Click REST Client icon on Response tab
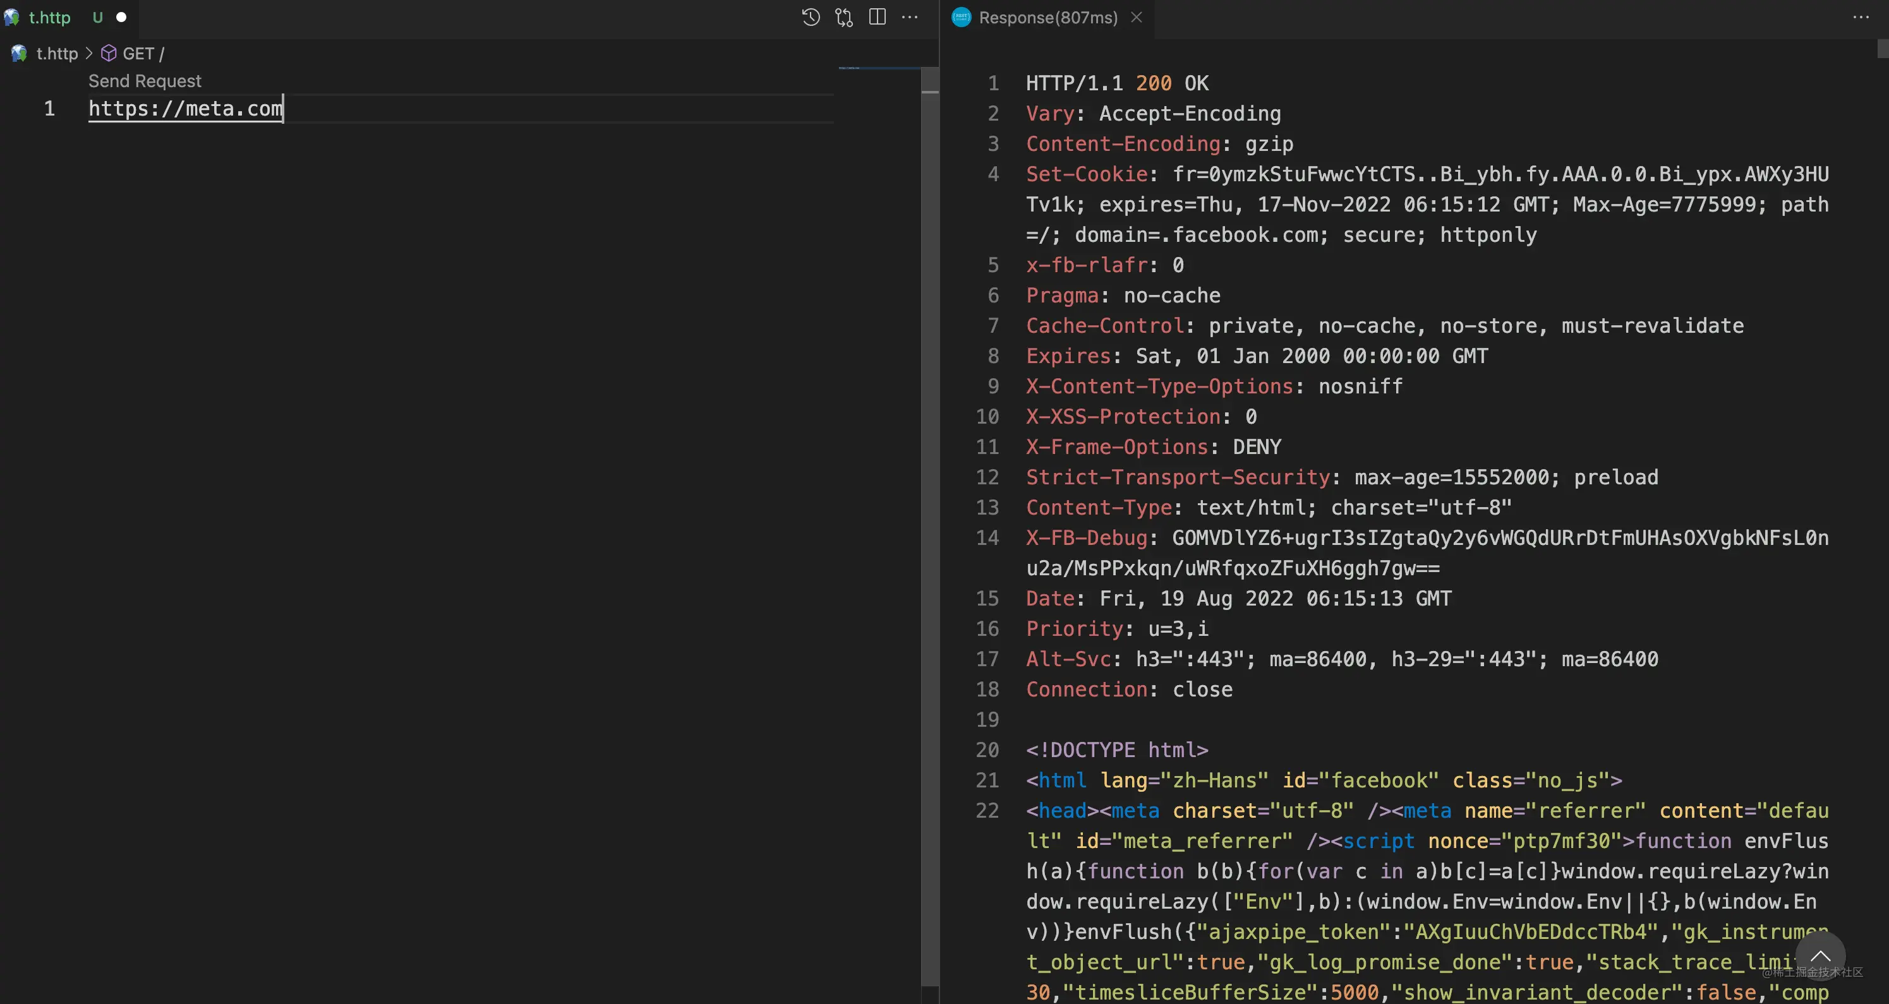This screenshot has height=1004, width=1889. tap(962, 17)
